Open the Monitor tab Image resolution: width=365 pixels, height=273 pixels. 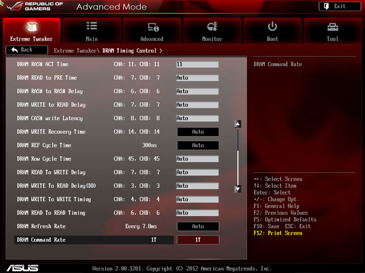pyautogui.click(x=212, y=31)
